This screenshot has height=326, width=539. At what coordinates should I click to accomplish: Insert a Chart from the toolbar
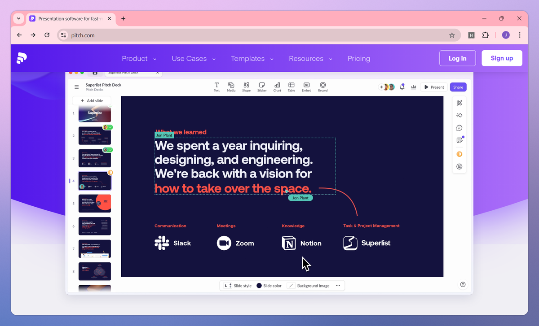coord(277,87)
